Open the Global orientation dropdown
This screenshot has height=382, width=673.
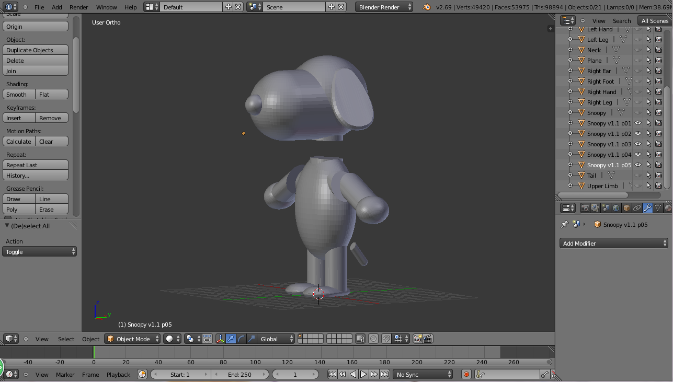(x=277, y=339)
